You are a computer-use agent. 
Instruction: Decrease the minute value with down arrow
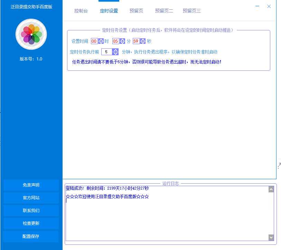pos(122,42)
